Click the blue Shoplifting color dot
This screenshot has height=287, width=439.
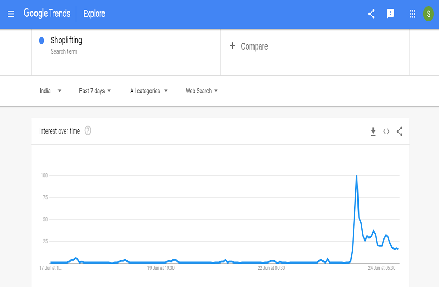pos(42,41)
